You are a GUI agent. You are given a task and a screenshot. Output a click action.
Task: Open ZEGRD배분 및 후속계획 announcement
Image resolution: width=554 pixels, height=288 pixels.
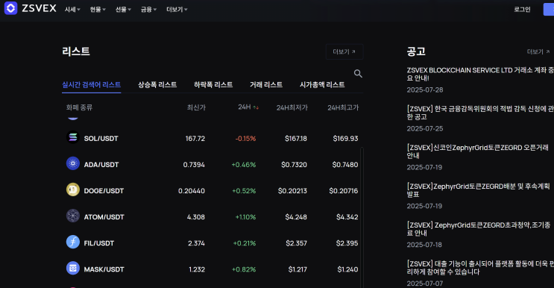pos(479,190)
